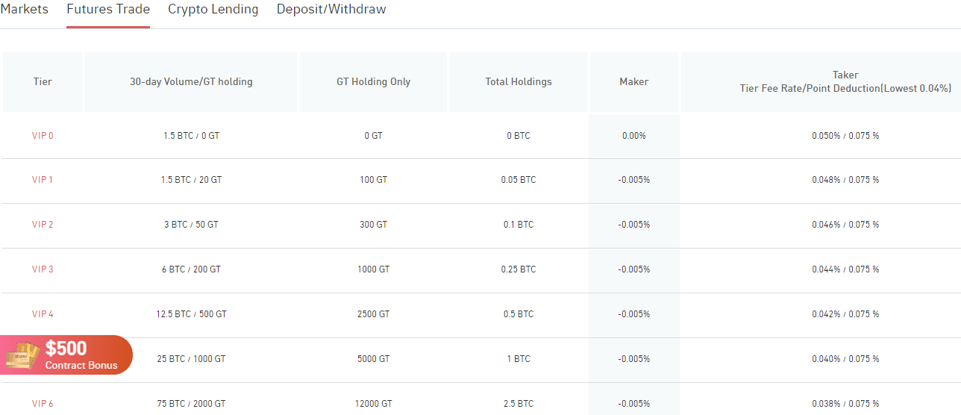This screenshot has height=415, width=961.
Task: Click the 0 BTC total holdings cell
Action: pos(519,136)
